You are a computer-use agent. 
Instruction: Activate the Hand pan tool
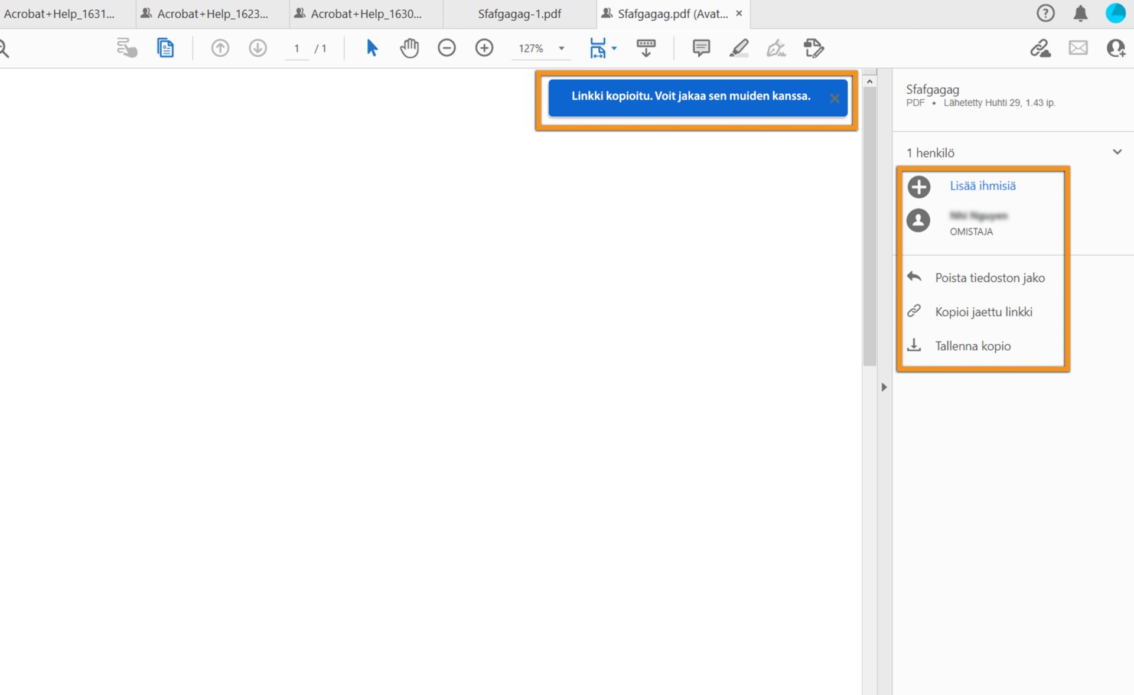tap(409, 48)
